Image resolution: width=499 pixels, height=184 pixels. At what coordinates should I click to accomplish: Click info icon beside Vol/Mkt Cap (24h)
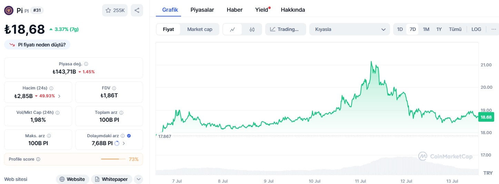(x=58, y=112)
